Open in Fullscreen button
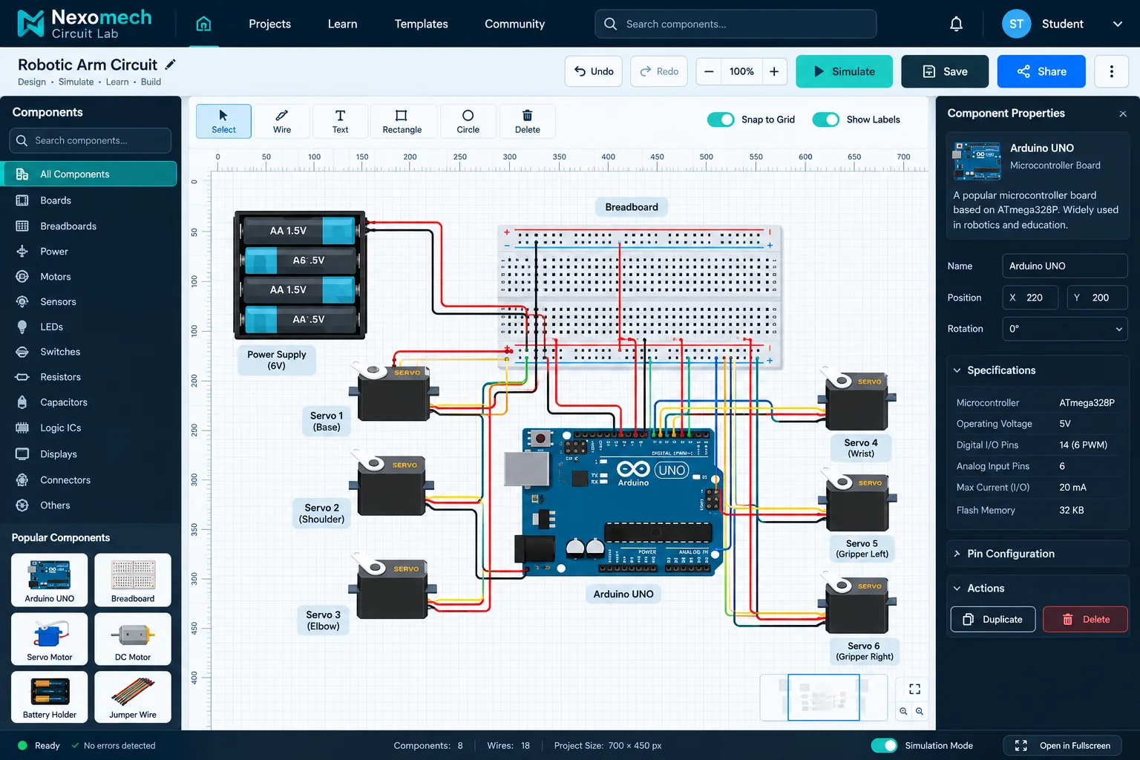The width and height of the screenshot is (1140, 760). point(1062,745)
